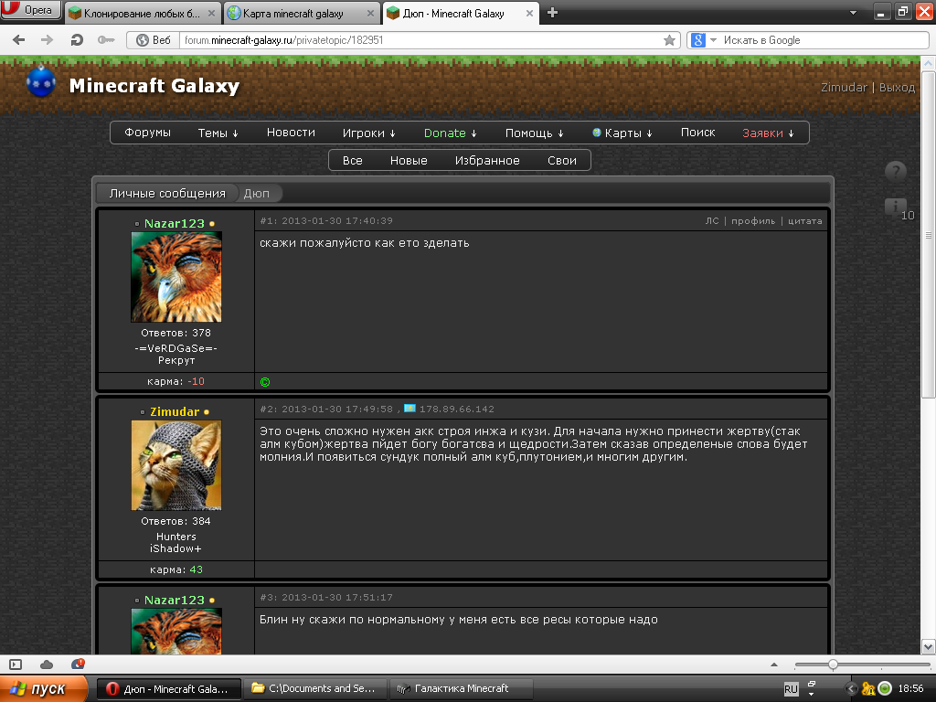Screen dimensions: 936x702
Task: Open zoom menu arrow in status bar
Action: pyautogui.click(x=773, y=665)
